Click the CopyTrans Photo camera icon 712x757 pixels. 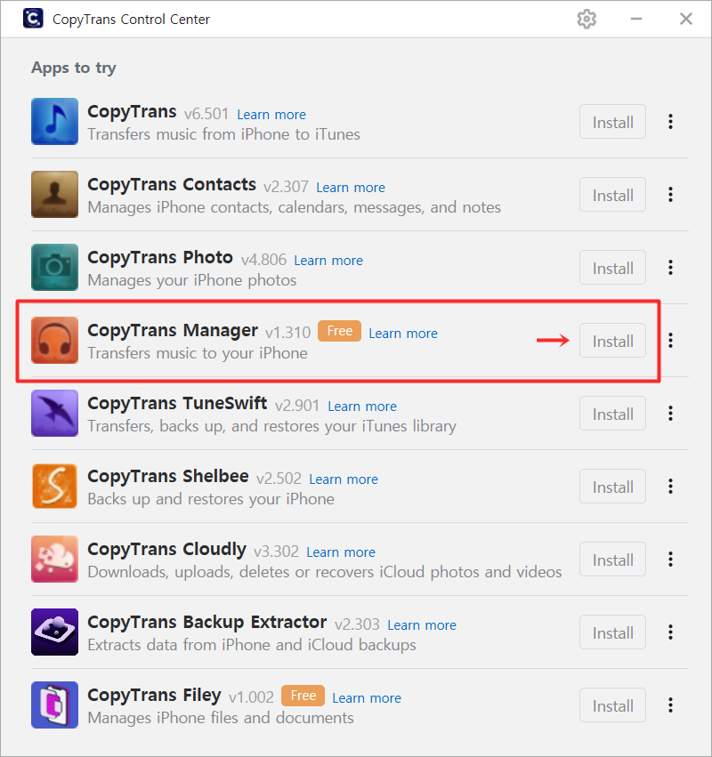(x=54, y=267)
